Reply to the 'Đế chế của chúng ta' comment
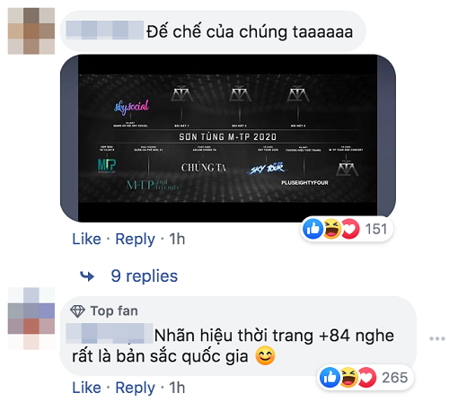 click(x=135, y=240)
